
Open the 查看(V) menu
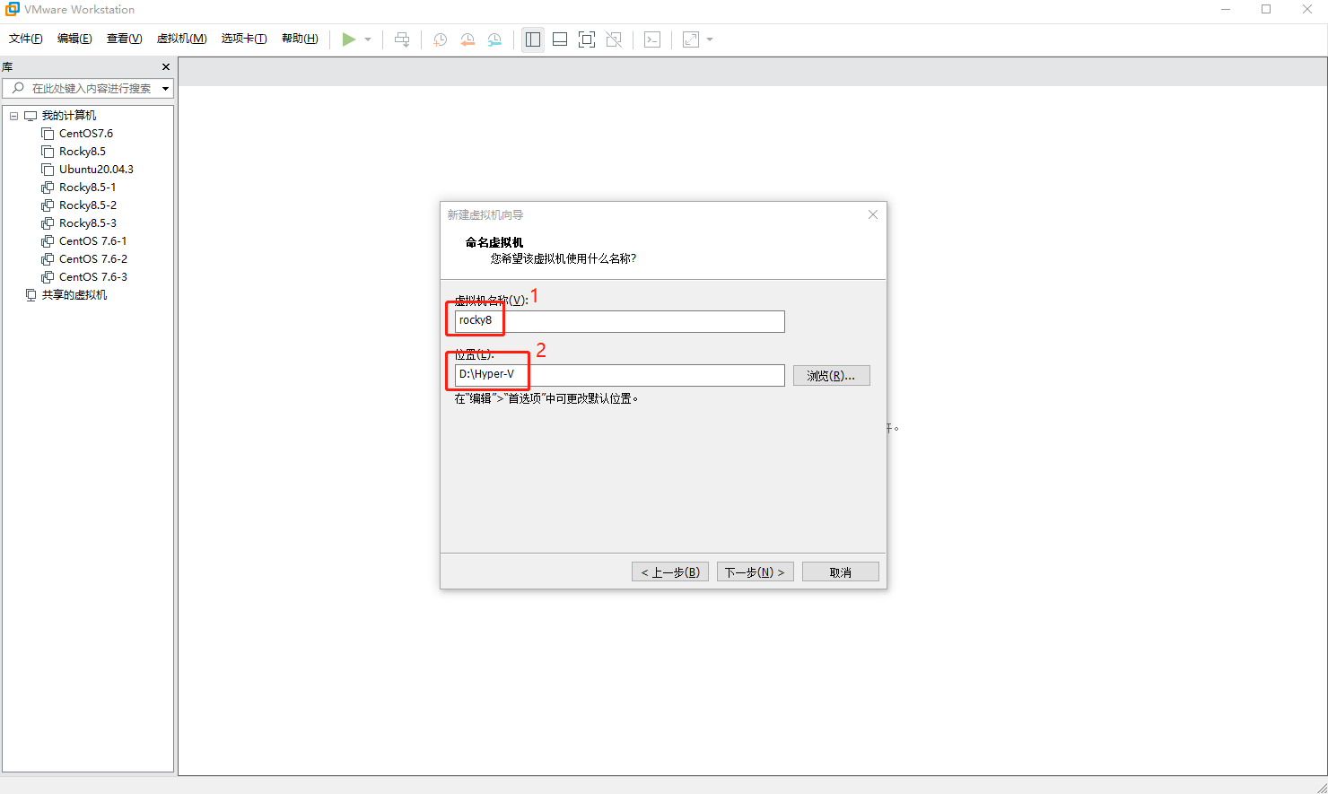[124, 39]
